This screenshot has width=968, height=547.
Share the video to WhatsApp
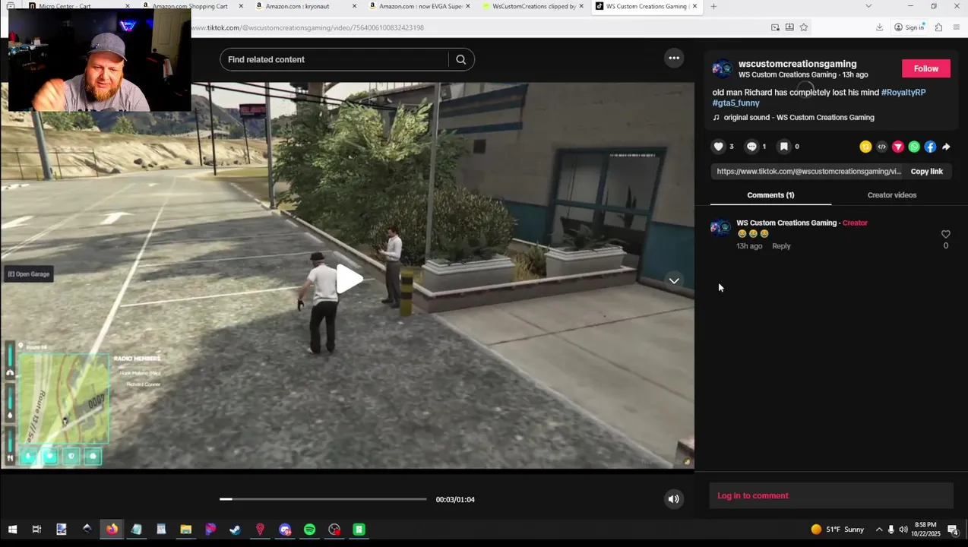tap(914, 147)
